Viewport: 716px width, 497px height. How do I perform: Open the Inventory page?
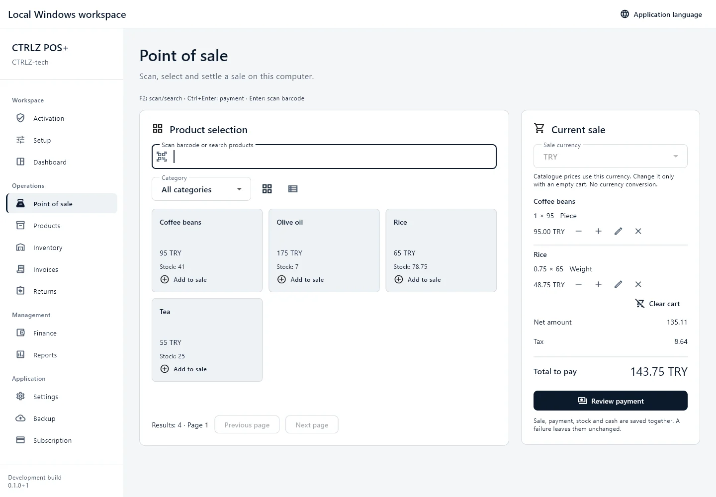(x=62, y=248)
